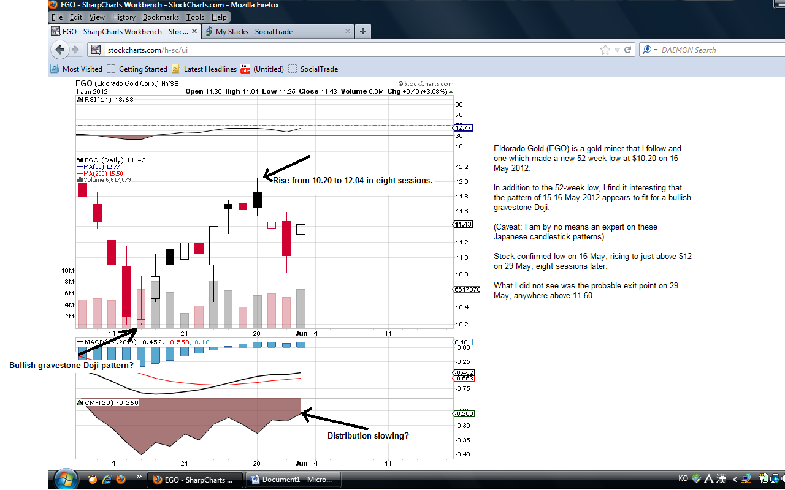Click the 'A' input mode tray icon
Viewport: 785px width, 490px height.
(708, 479)
